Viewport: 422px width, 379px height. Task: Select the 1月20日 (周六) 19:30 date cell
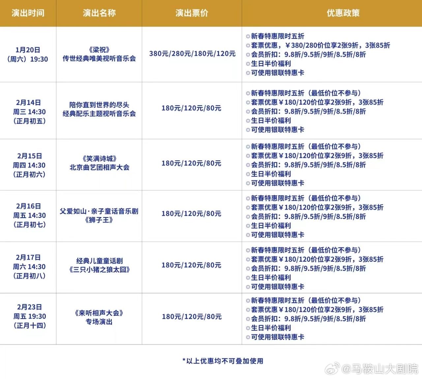pos(28,54)
